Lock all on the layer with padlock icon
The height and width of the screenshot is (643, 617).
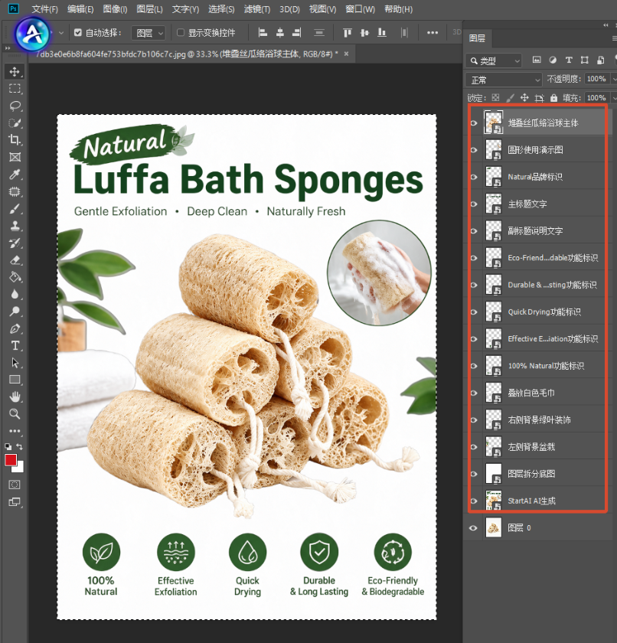tap(554, 98)
